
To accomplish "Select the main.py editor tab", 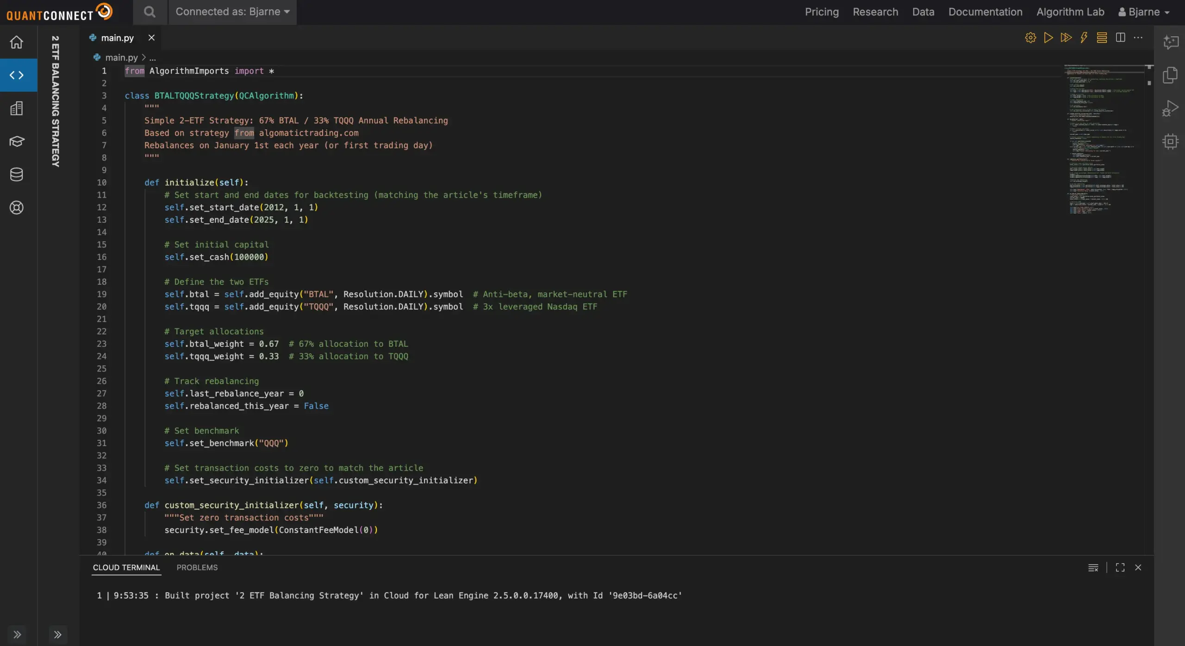I will tap(117, 38).
